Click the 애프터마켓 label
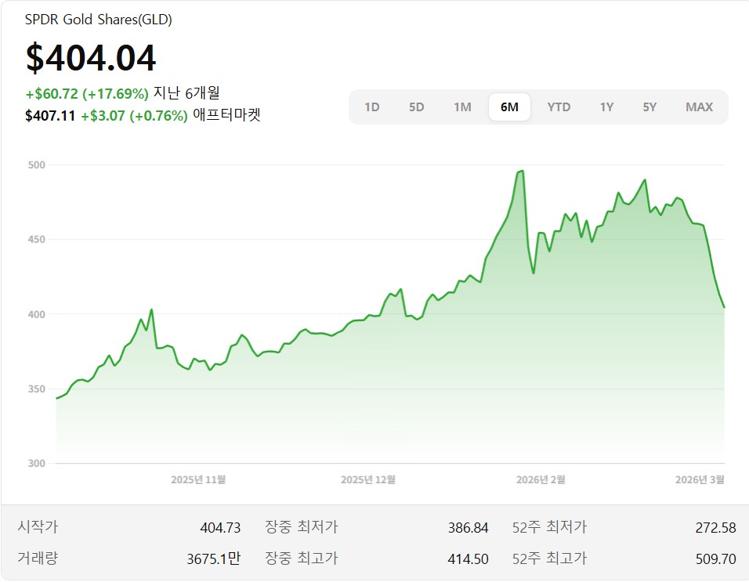This screenshot has width=749, height=582. (226, 115)
